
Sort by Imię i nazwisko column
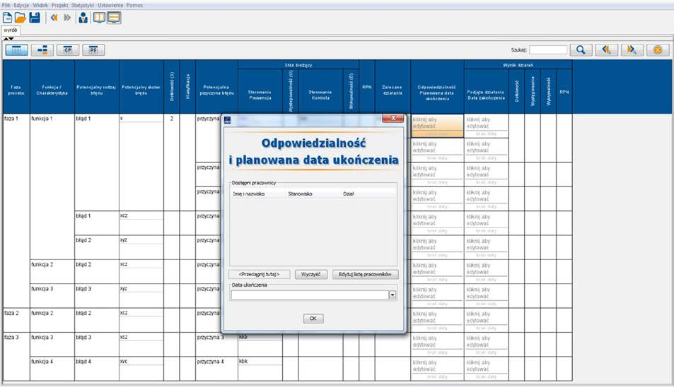click(x=258, y=194)
